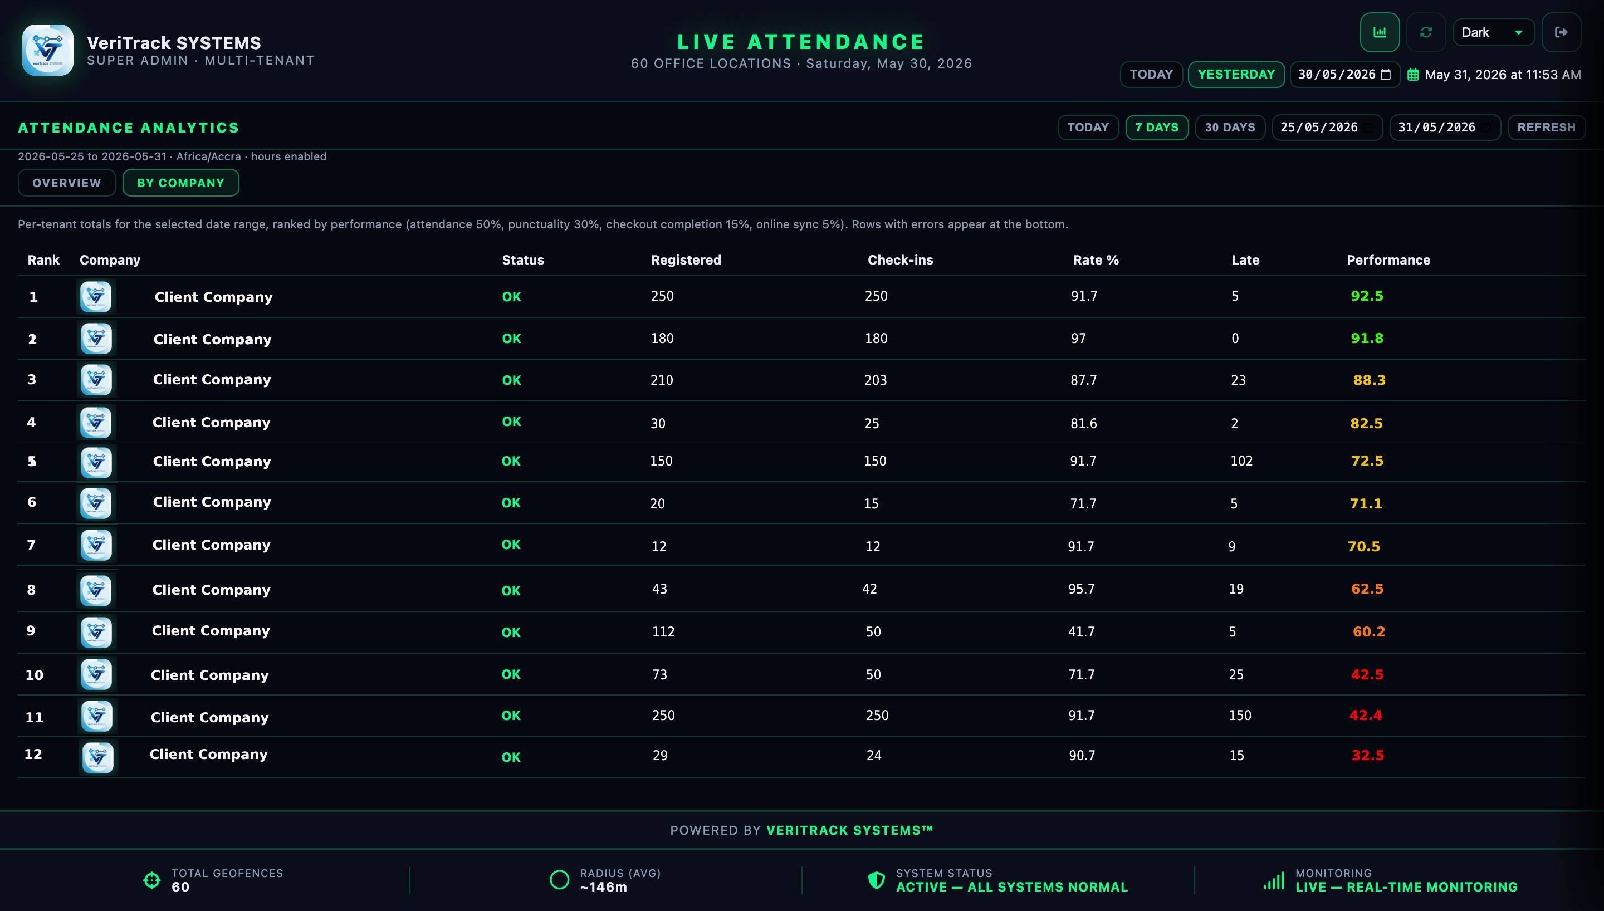Viewport: 1604px width, 911px height.
Task: Open the analytics chart icon button
Action: (x=1380, y=32)
